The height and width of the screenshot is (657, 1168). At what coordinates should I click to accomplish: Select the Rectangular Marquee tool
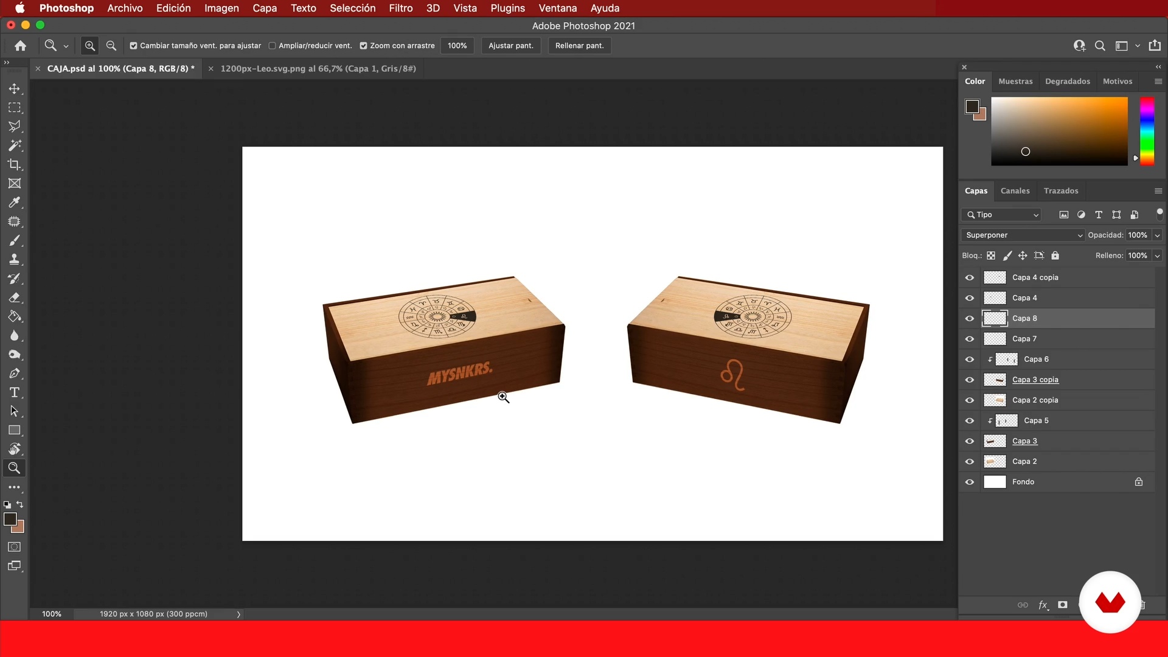[x=15, y=108]
